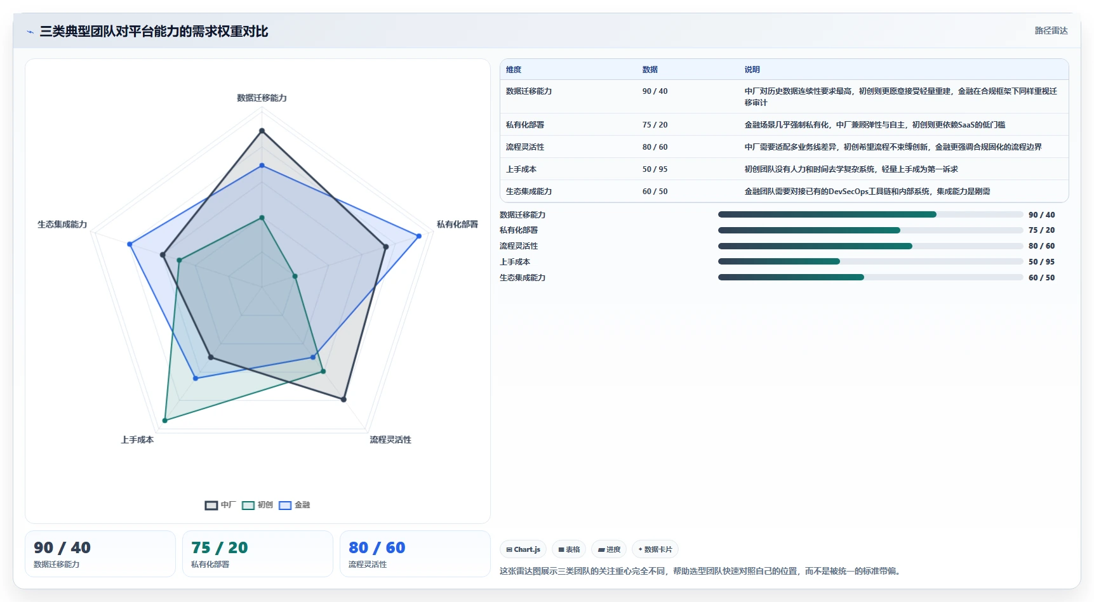Click the 进度 tag chip
The image size is (1094, 602).
coord(609,549)
